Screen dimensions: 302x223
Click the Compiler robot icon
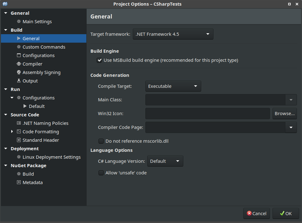click(19, 64)
